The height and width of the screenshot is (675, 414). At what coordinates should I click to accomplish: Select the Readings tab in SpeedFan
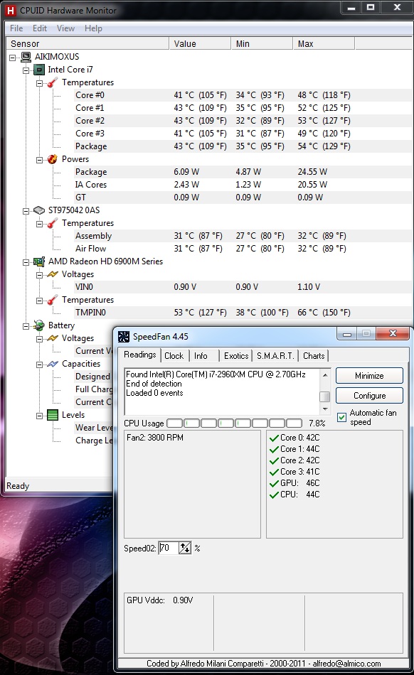tap(139, 355)
